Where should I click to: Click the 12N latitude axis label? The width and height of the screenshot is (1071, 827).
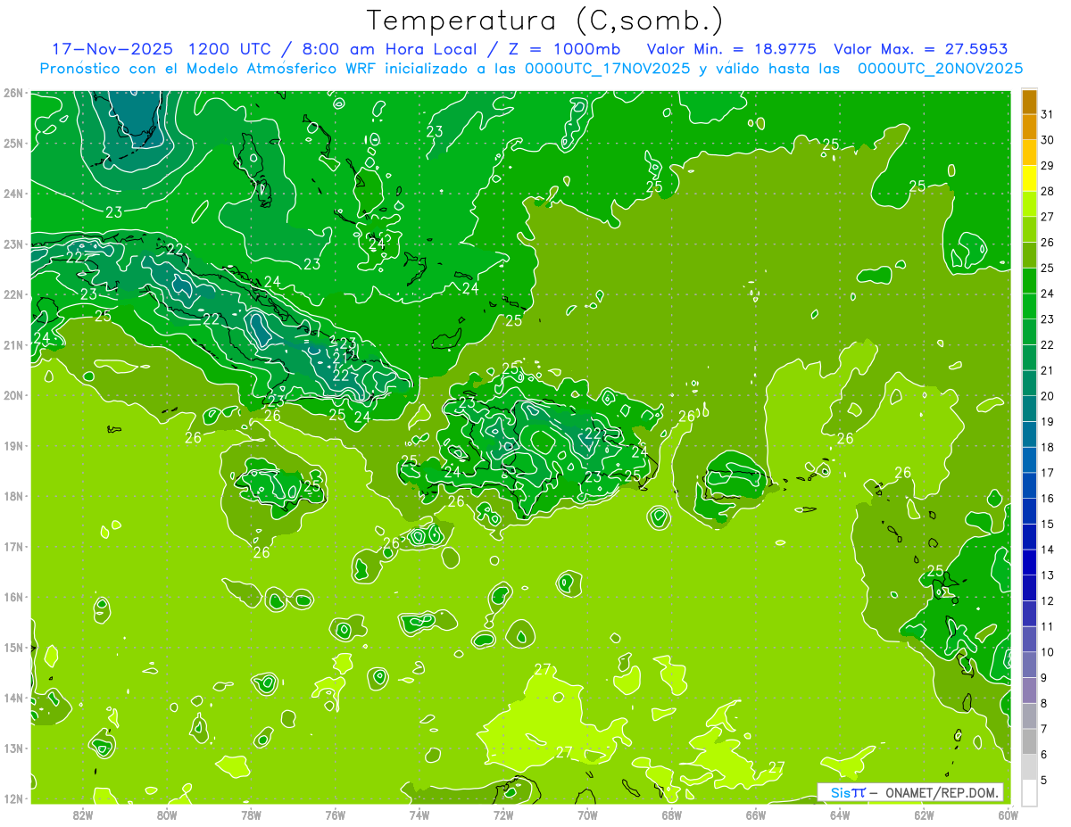(x=13, y=798)
